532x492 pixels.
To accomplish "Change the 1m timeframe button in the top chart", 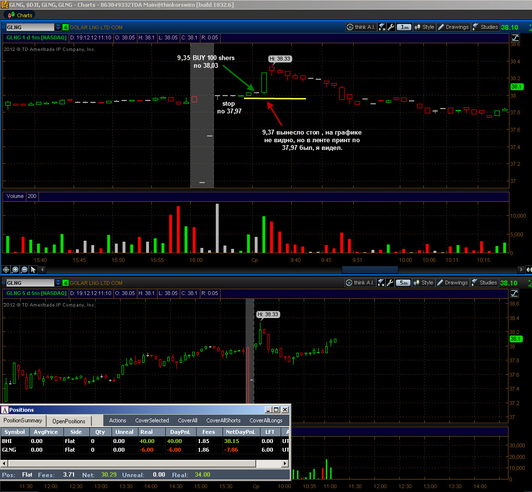I will [404, 27].
